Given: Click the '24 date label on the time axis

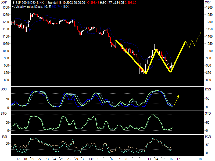Looking at the screenshot, I should pos(54,159).
